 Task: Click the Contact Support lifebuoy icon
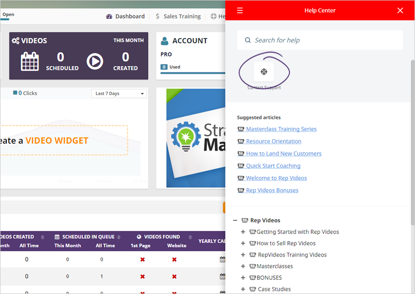pos(264,72)
